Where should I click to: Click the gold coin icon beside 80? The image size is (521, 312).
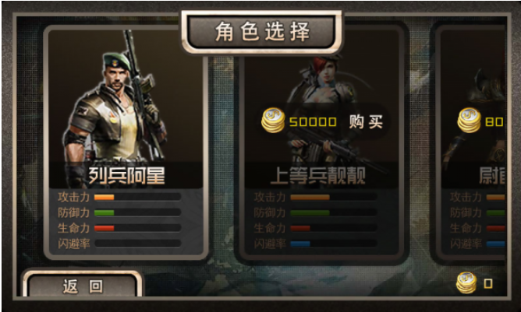click(x=469, y=121)
